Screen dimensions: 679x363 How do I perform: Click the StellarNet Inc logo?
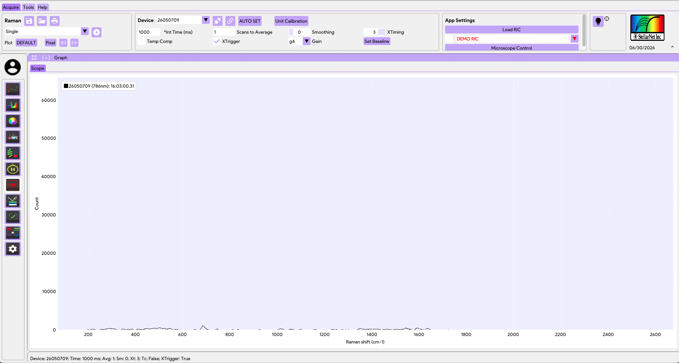click(x=647, y=28)
